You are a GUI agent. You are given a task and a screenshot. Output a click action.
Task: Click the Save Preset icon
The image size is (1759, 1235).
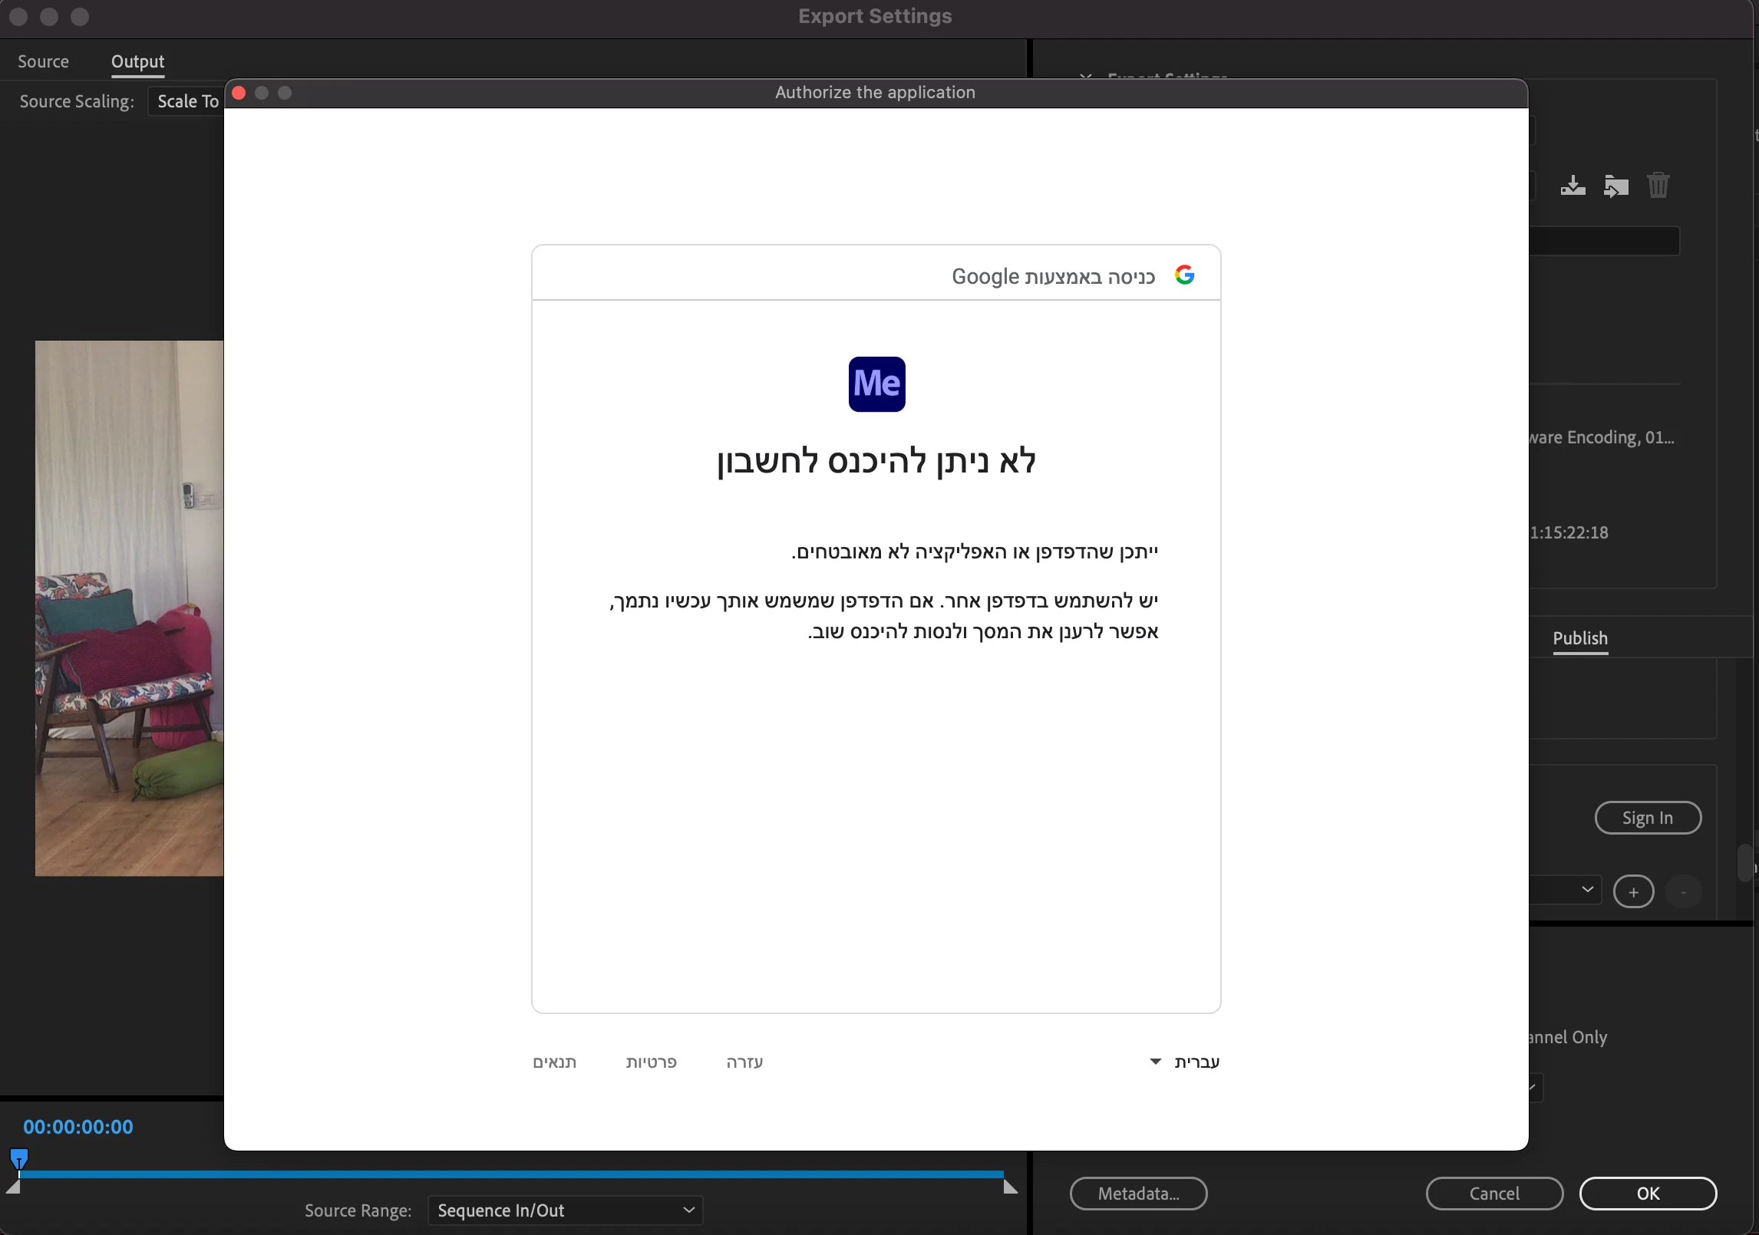pos(1573,186)
